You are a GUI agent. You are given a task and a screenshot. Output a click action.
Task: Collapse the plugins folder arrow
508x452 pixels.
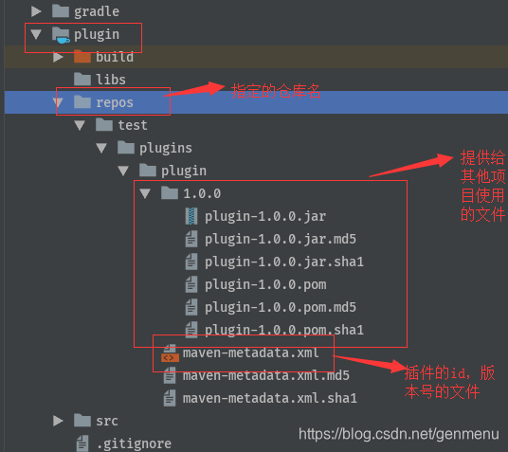click(x=101, y=148)
